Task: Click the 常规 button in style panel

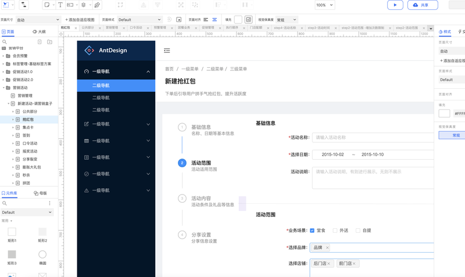Action: coord(456,135)
